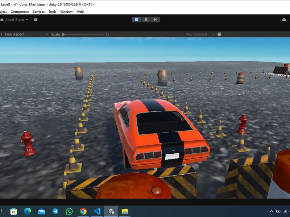Click the padlock icon before Asset Store

point(2,20)
